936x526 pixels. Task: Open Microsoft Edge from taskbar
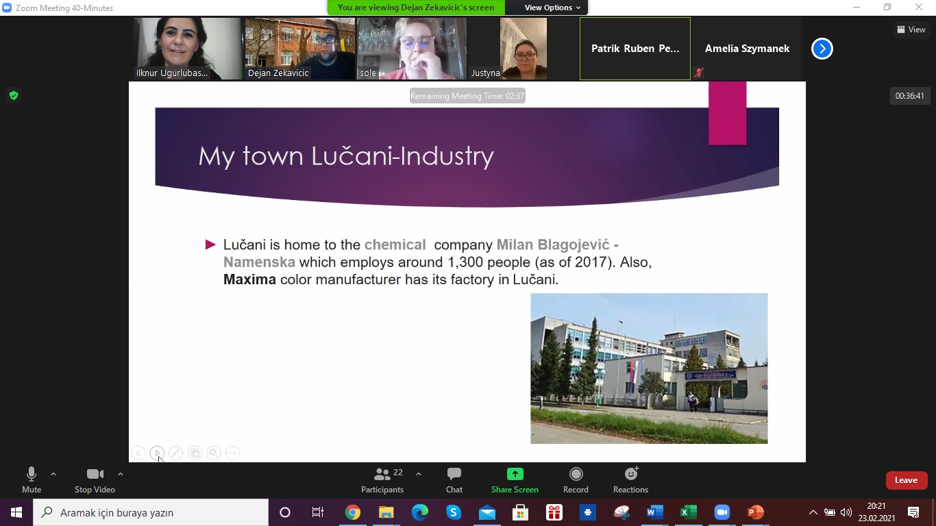pos(419,512)
